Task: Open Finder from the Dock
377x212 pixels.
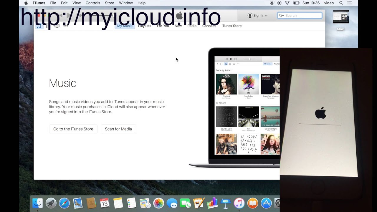Action: (37, 203)
